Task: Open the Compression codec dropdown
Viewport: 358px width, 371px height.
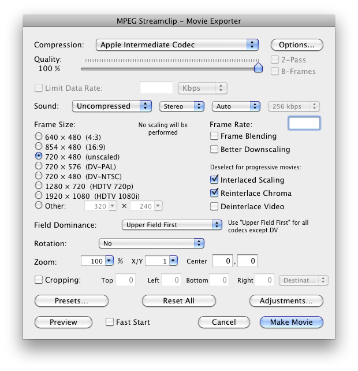Action: (x=177, y=44)
